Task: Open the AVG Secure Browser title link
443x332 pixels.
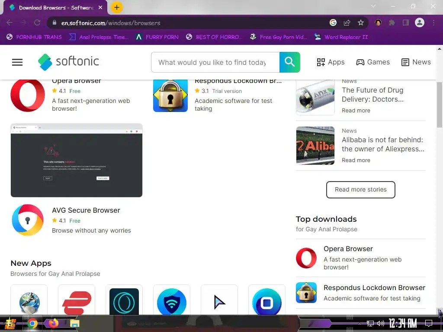Action: click(x=86, y=211)
